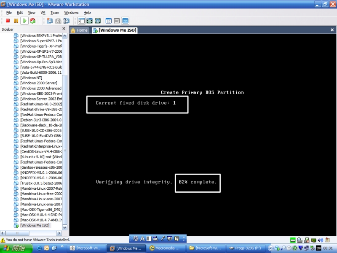Open the language bar options down arrow
Screen dimensions: 337x253
click(184, 240)
